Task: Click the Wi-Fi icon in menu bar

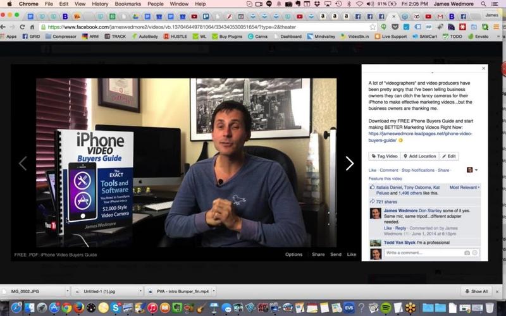Action: pos(359,4)
